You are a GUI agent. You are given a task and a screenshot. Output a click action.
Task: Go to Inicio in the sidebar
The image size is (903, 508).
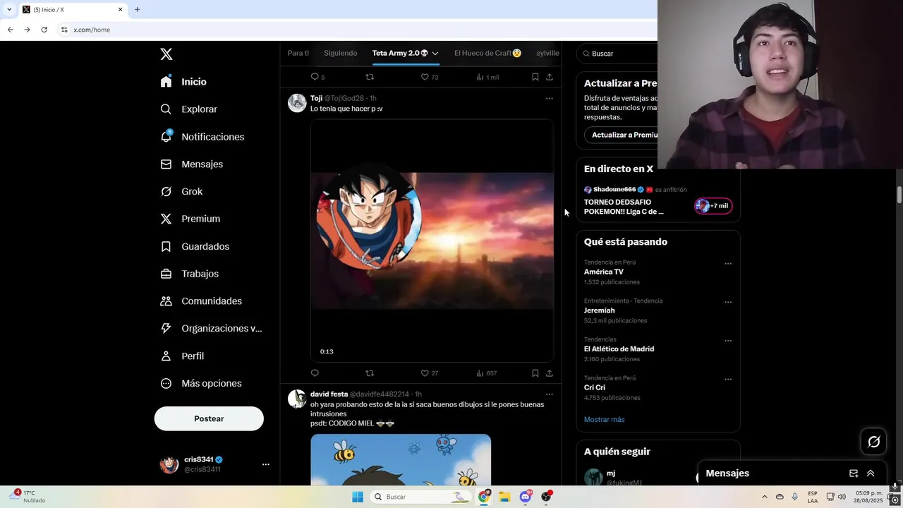183,82
